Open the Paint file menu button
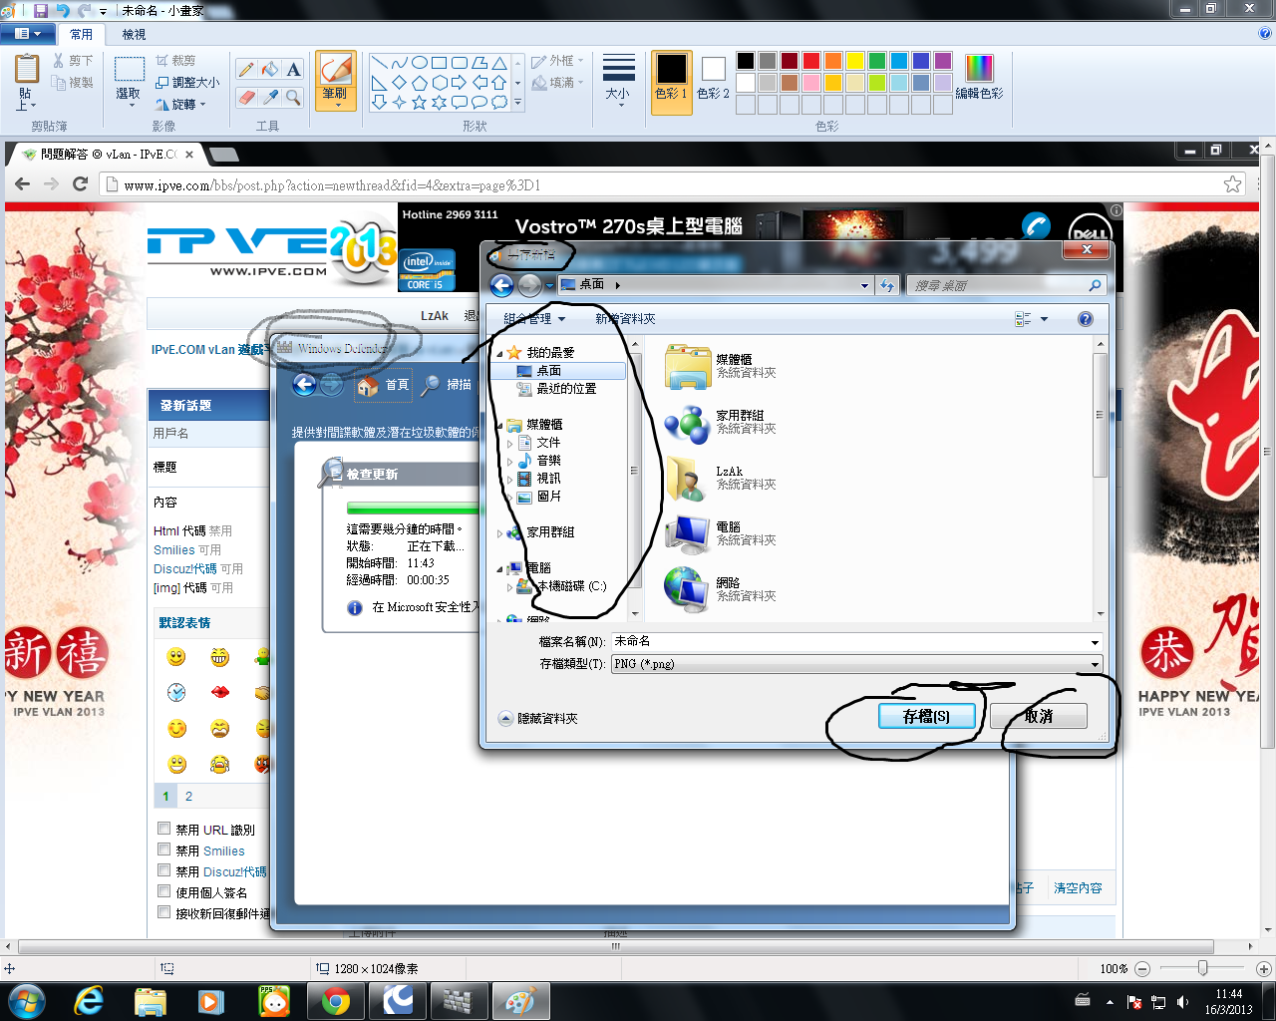The height and width of the screenshot is (1021, 1276). tap(28, 34)
